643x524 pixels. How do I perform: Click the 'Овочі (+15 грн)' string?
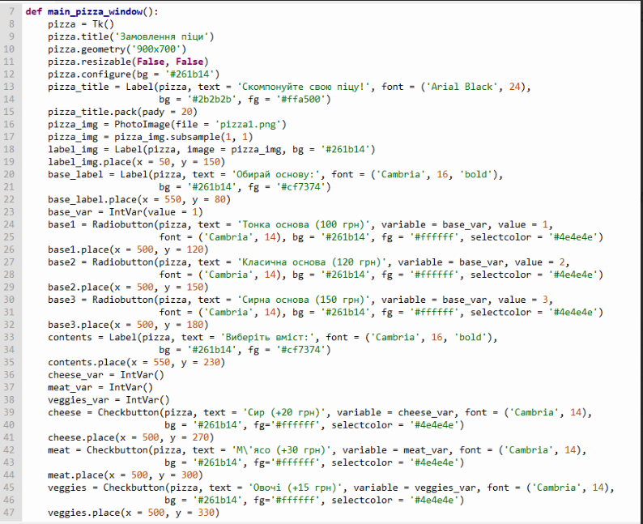click(296, 488)
